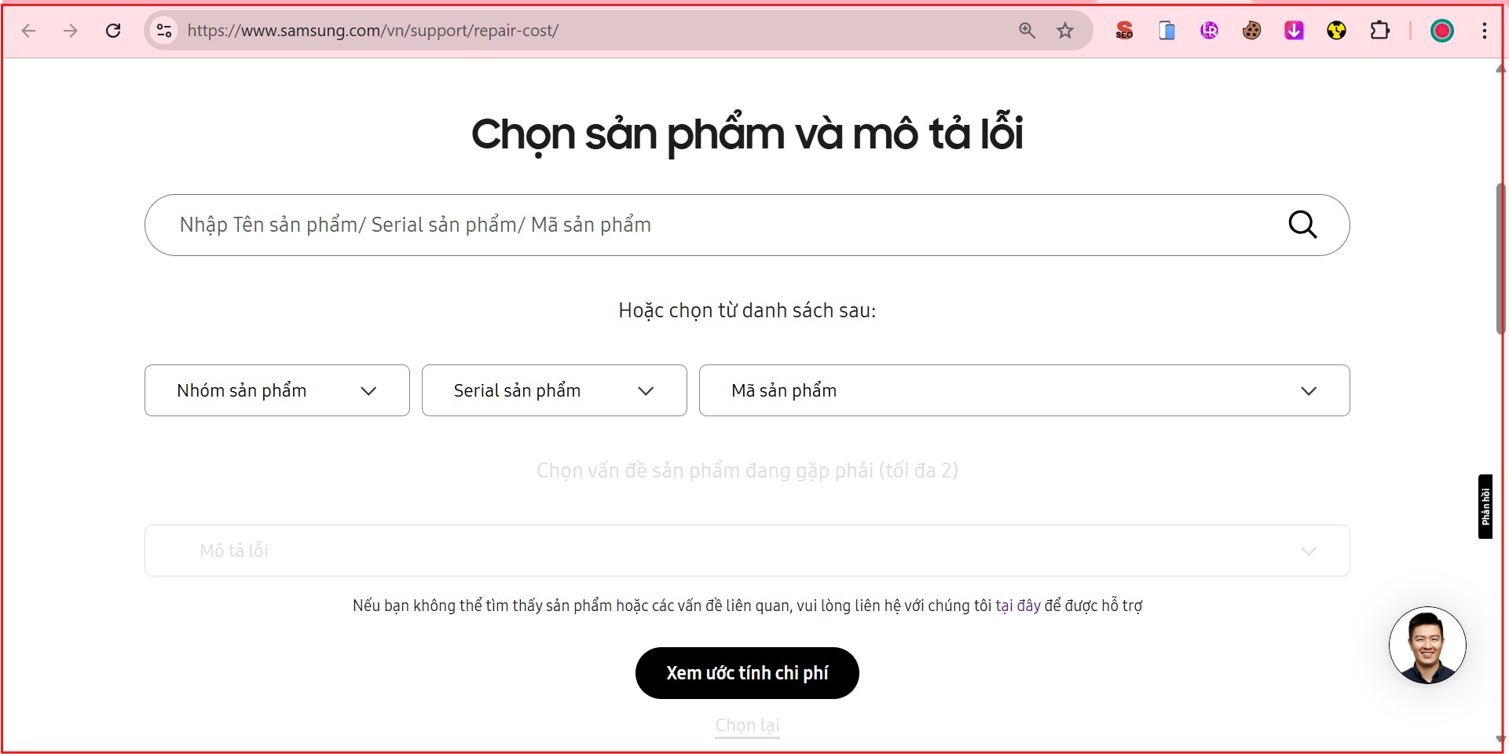Viewport: 1509px width, 754px height.
Task: Open the yellow clock extension icon
Action: 1336,31
